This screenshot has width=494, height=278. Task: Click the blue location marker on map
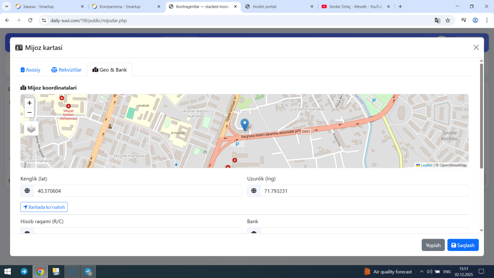coord(245,125)
